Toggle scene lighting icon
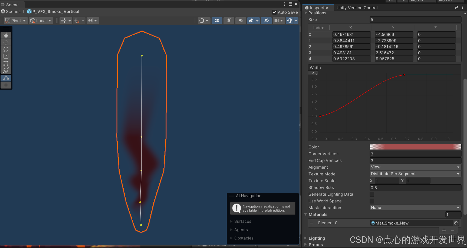The image size is (467, 248). [x=229, y=21]
